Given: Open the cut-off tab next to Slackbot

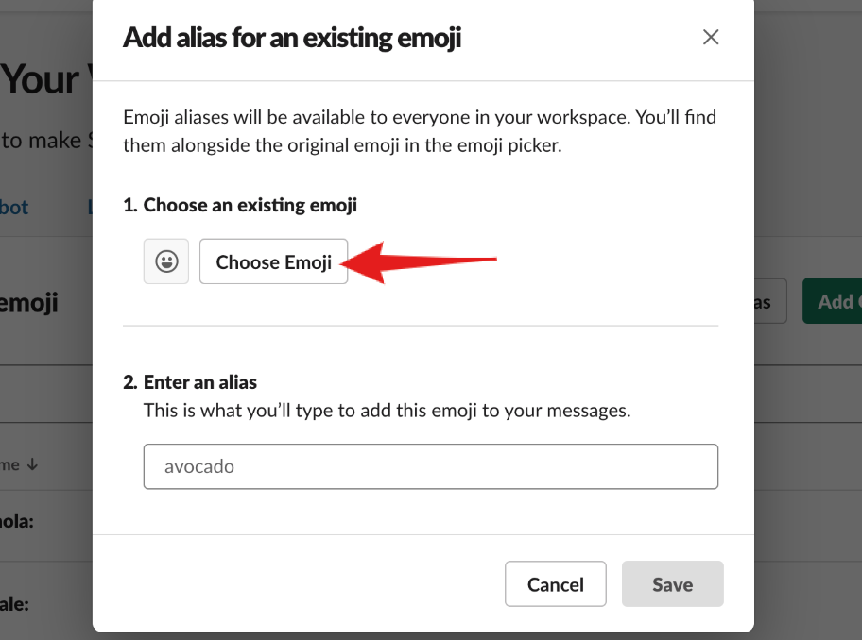Looking at the screenshot, I should 90,208.
